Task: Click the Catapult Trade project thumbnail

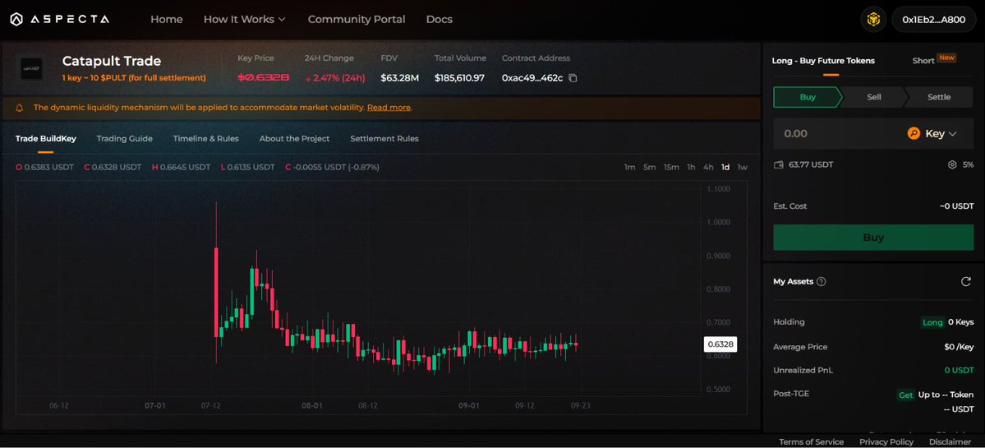Action: (32, 69)
